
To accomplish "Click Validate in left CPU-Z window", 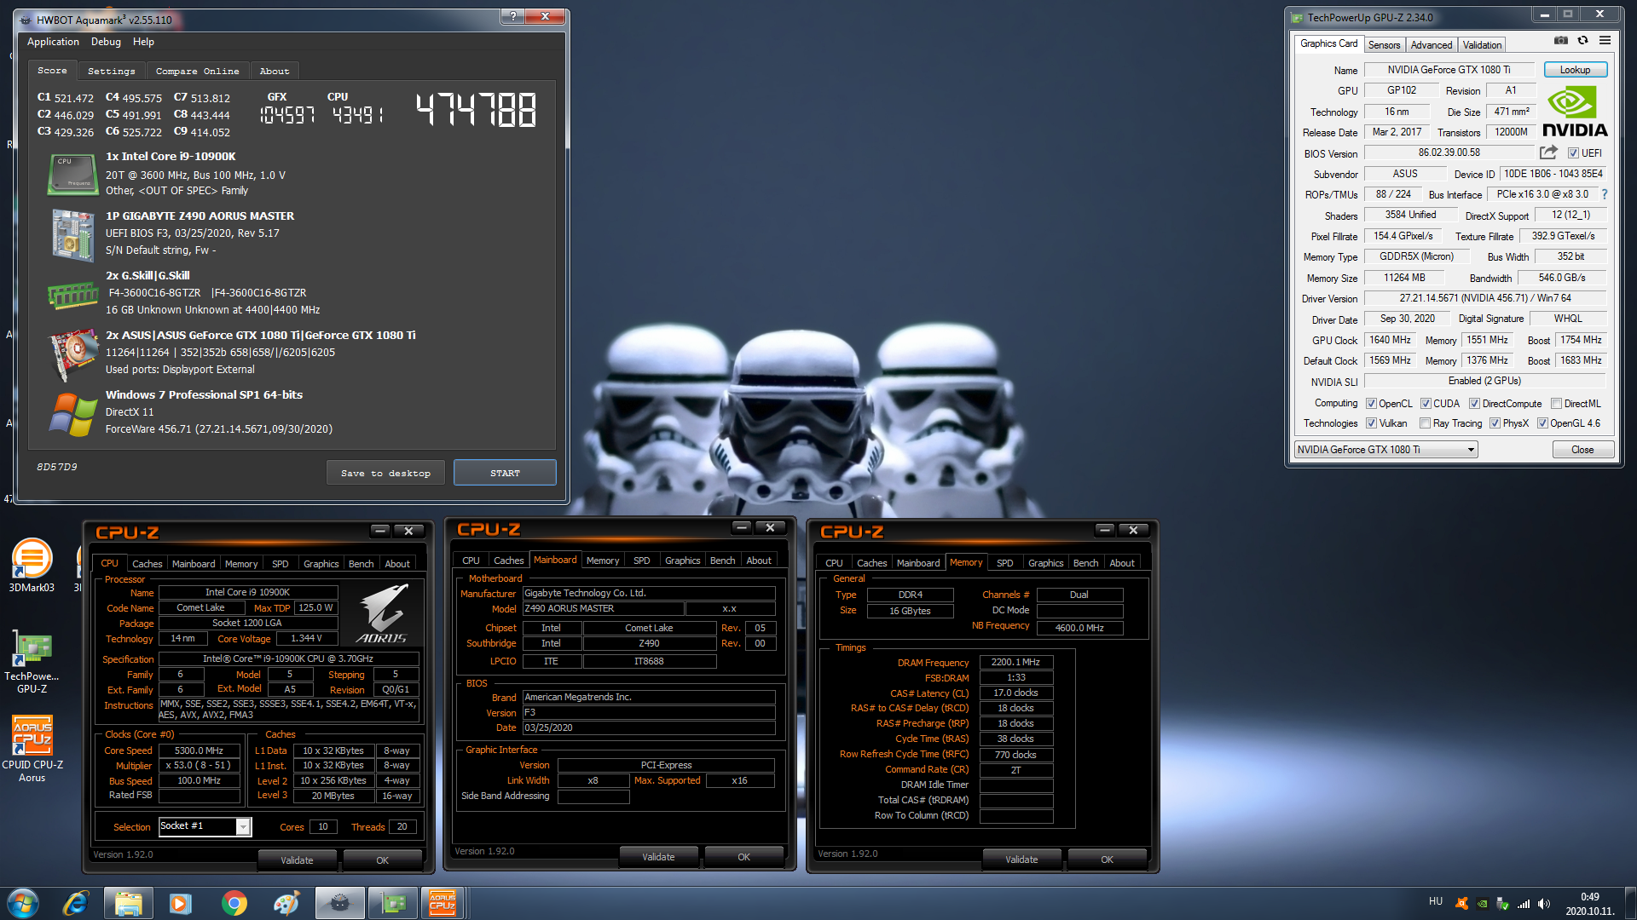I will click(297, 860).
